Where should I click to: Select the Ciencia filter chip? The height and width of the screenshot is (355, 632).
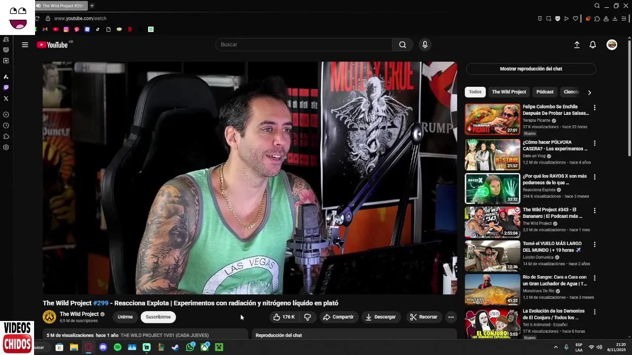tap(571, 92)
